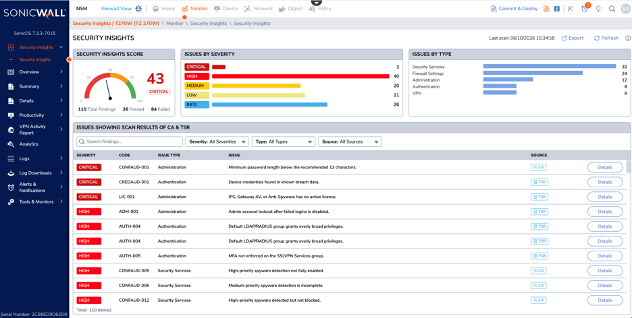
Task: Click the lightbulb tips icon
Action: click(598, 9)
